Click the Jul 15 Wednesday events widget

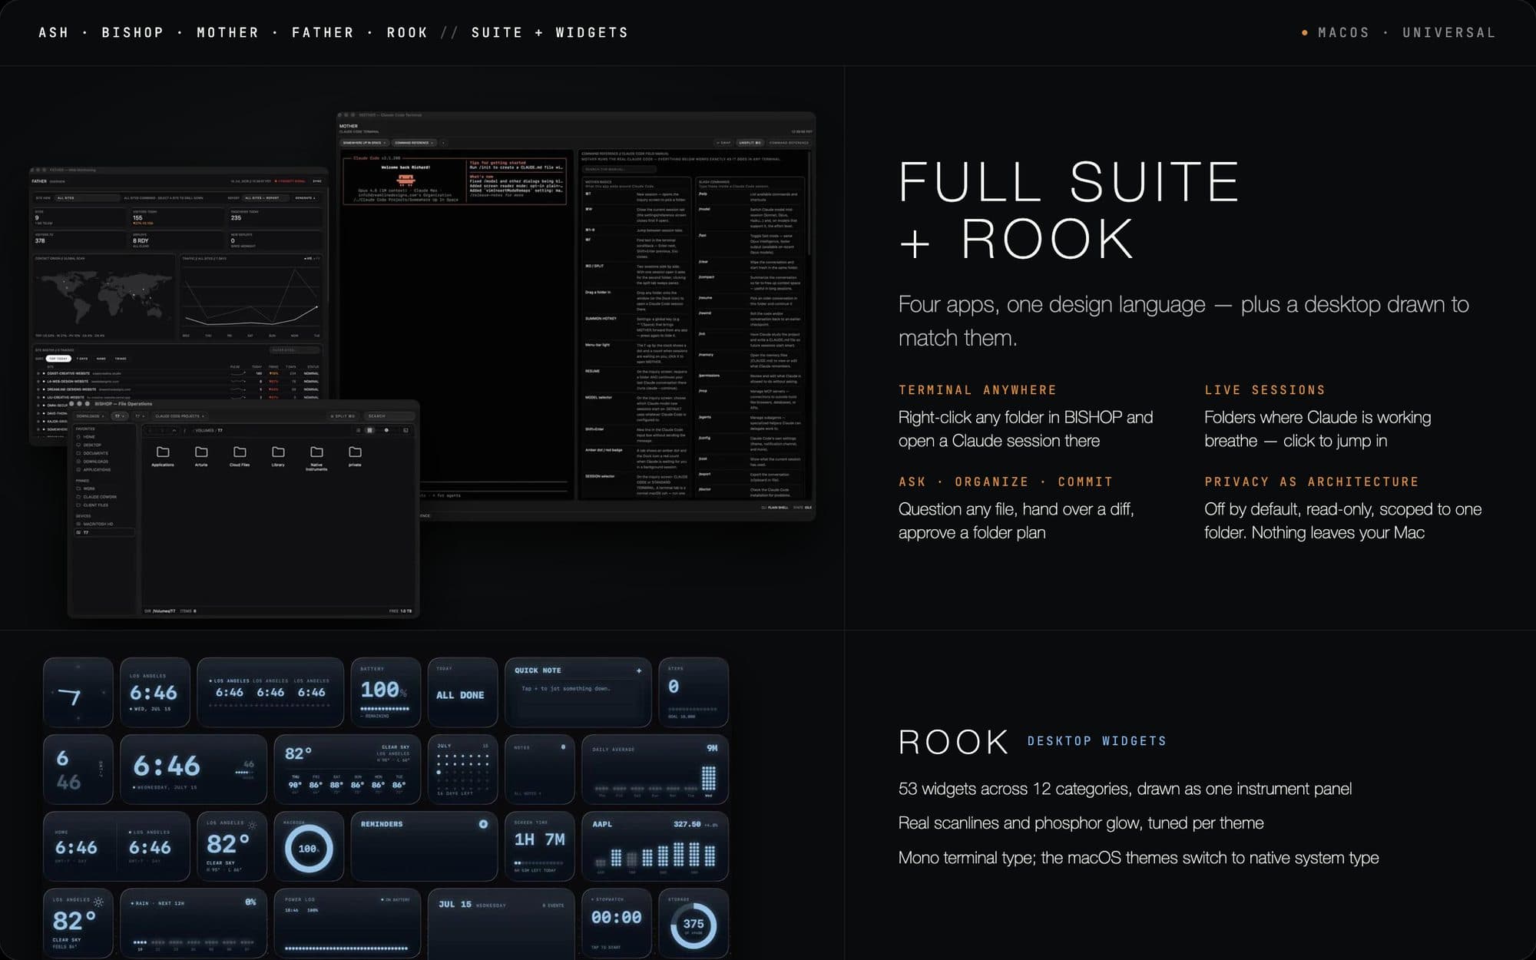point(501,923)
